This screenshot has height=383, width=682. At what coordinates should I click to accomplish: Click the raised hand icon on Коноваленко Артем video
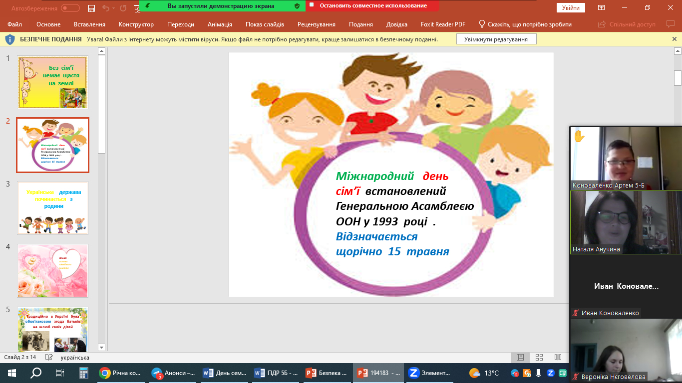tap(579, 136)
